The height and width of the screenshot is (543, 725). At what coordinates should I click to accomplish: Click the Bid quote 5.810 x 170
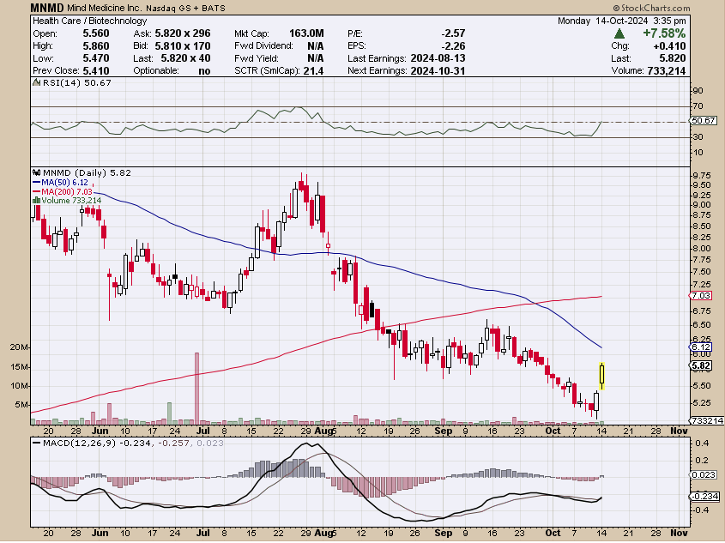pos(183,46)
